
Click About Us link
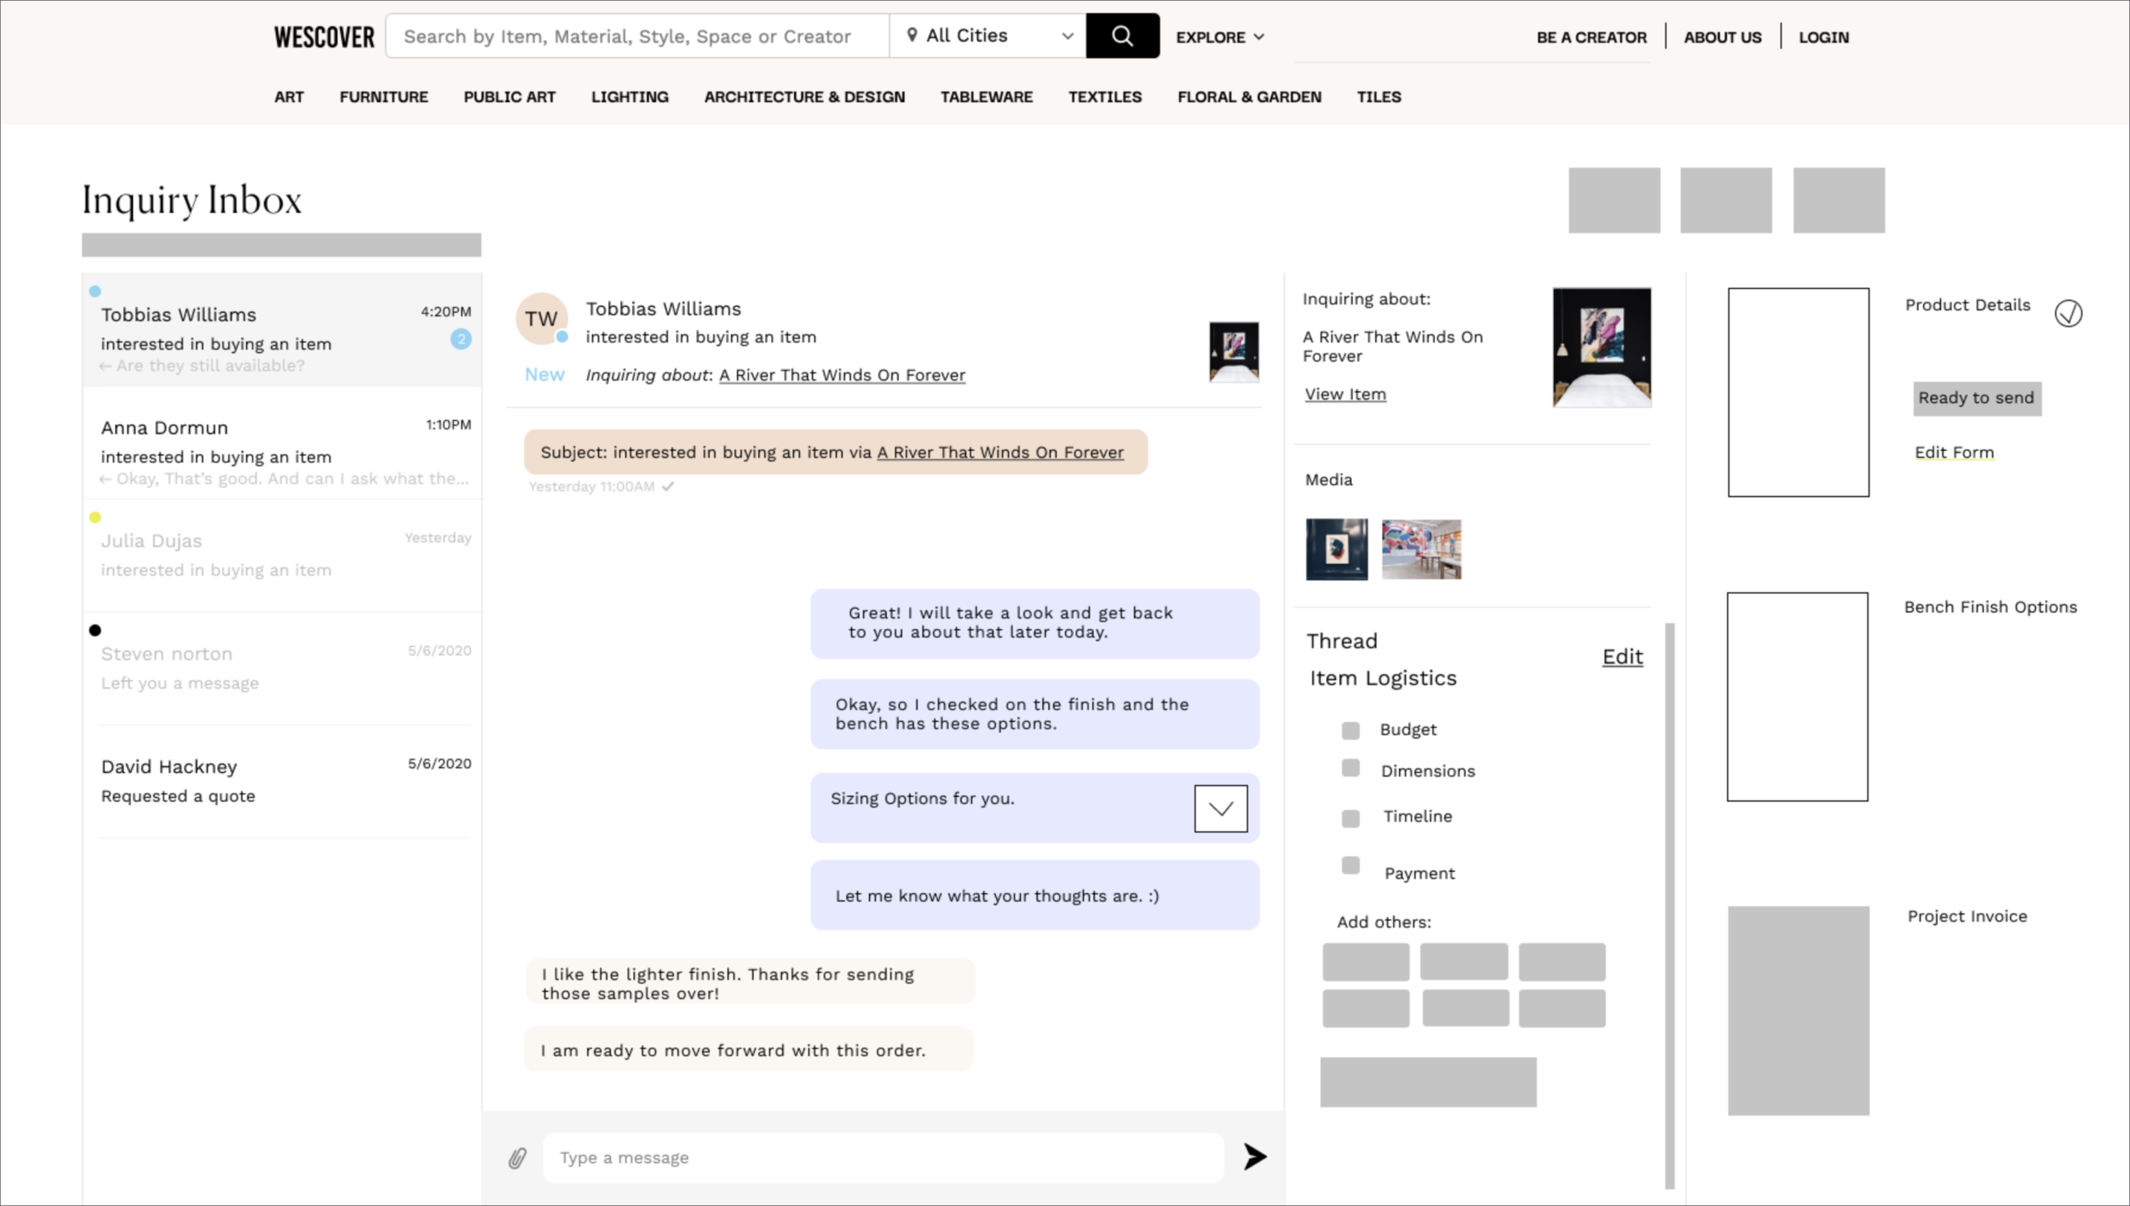pyautogui.click(x=1722, y=38)
